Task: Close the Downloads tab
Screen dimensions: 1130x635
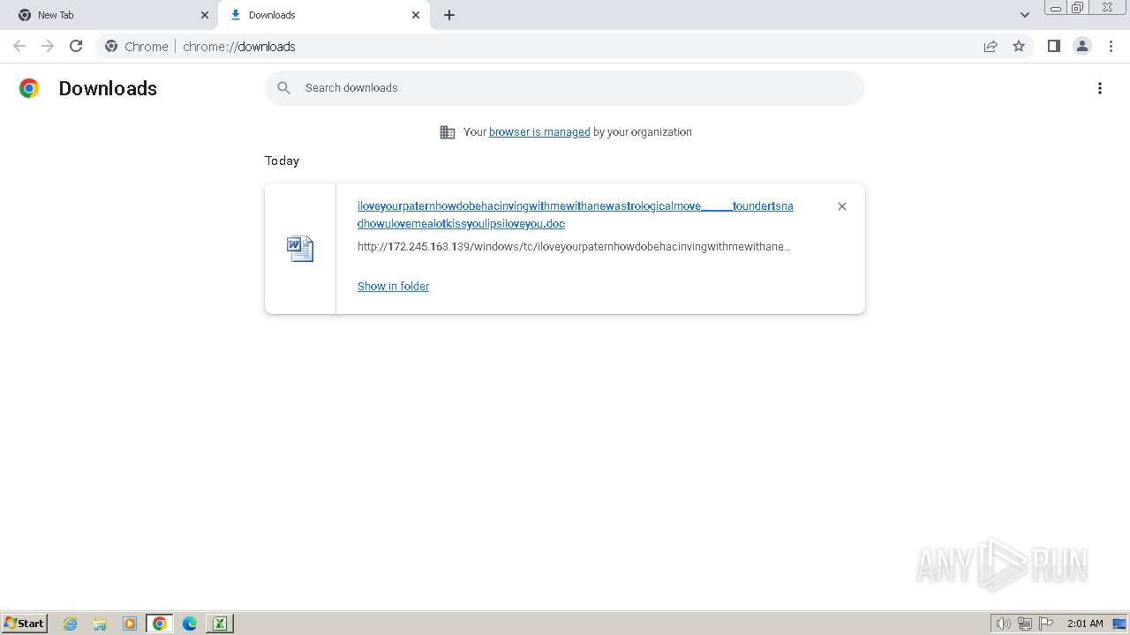Action: 416,15
